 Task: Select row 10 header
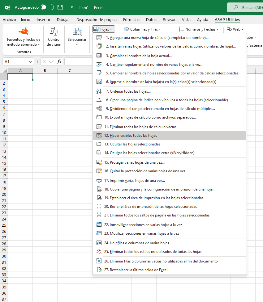(x=4, y=132)
